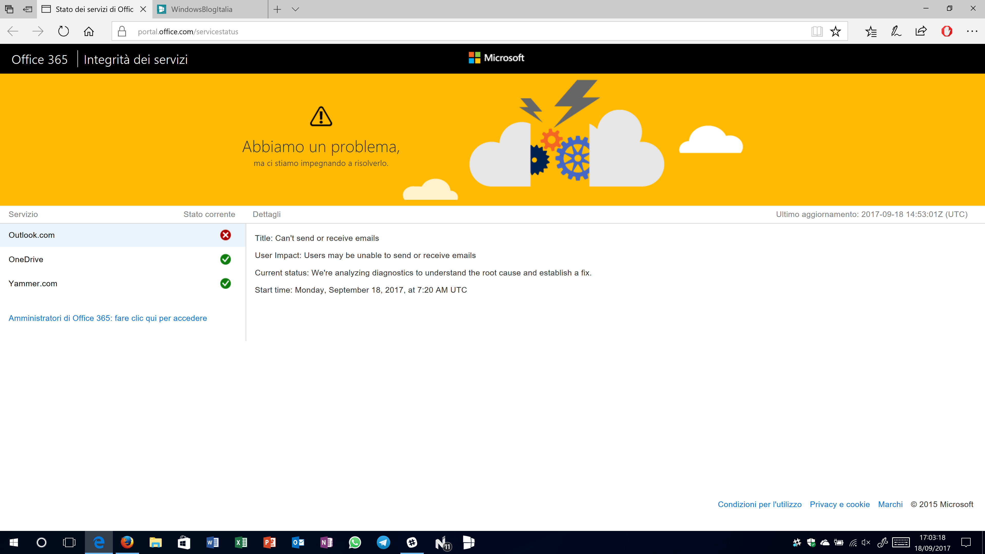Viewport: 985px width, 554px height.
Task: Select the Yammer.com service row
Action: point(123,283)
